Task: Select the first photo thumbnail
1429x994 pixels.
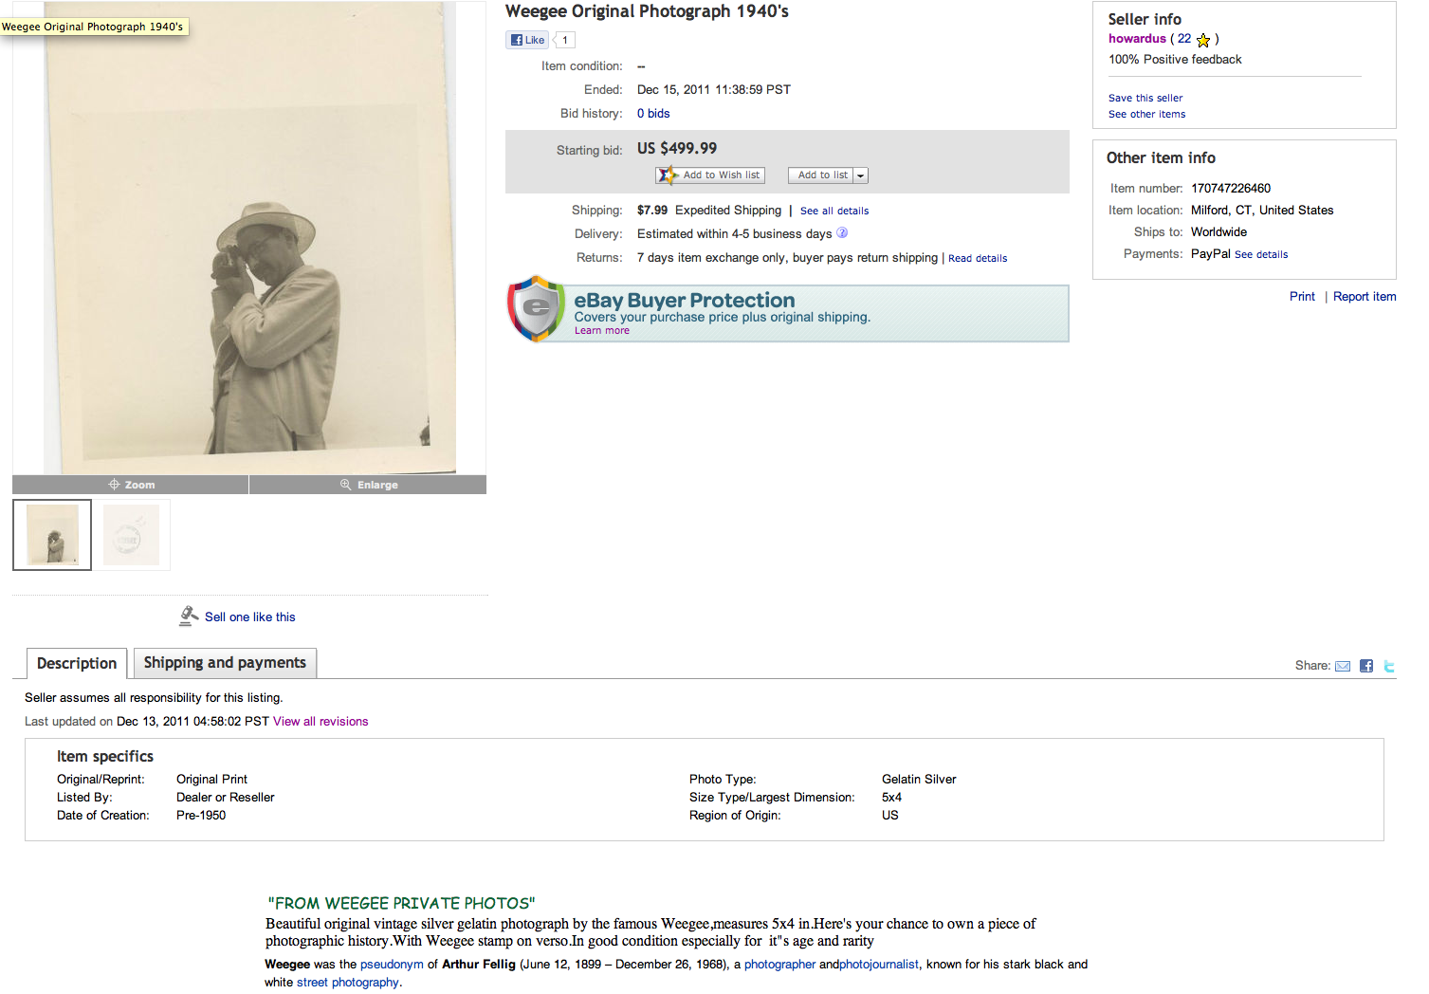Action: tap(52, 535)
